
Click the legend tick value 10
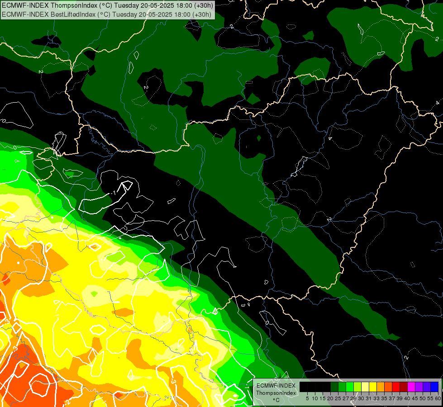point(315,398)
